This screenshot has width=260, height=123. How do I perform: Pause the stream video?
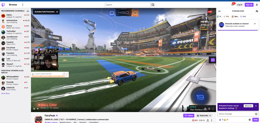[34, 109]
